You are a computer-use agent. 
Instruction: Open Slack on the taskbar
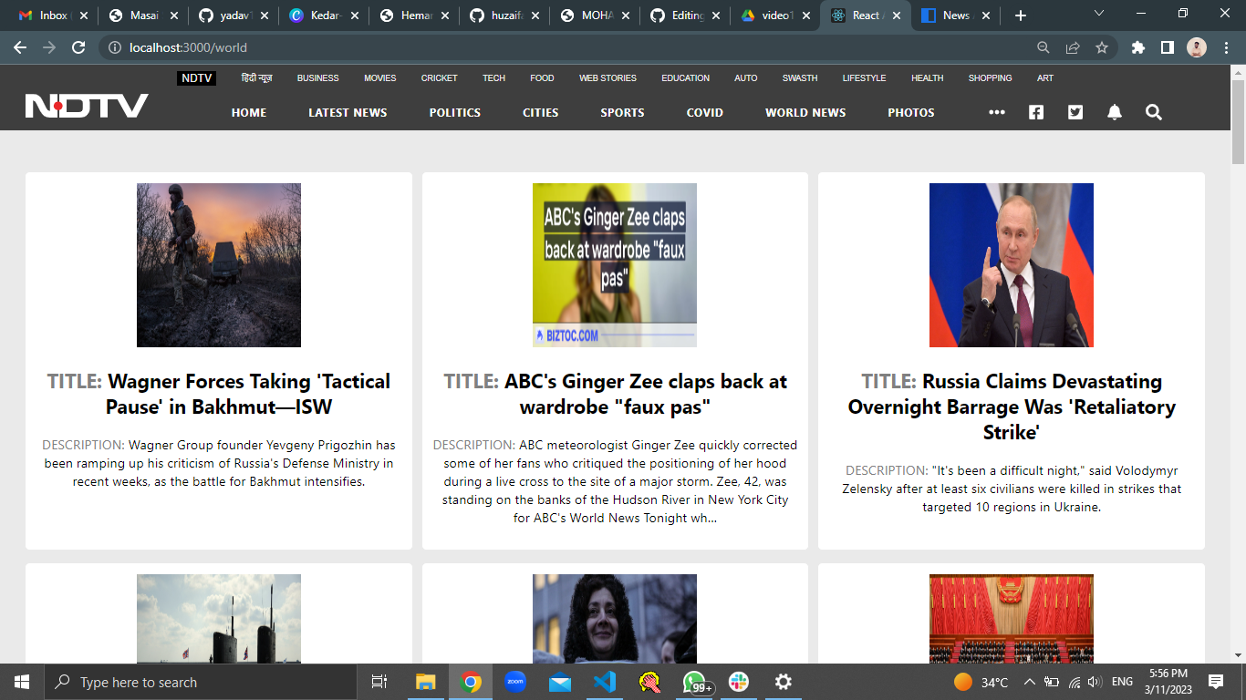[739, 682]
